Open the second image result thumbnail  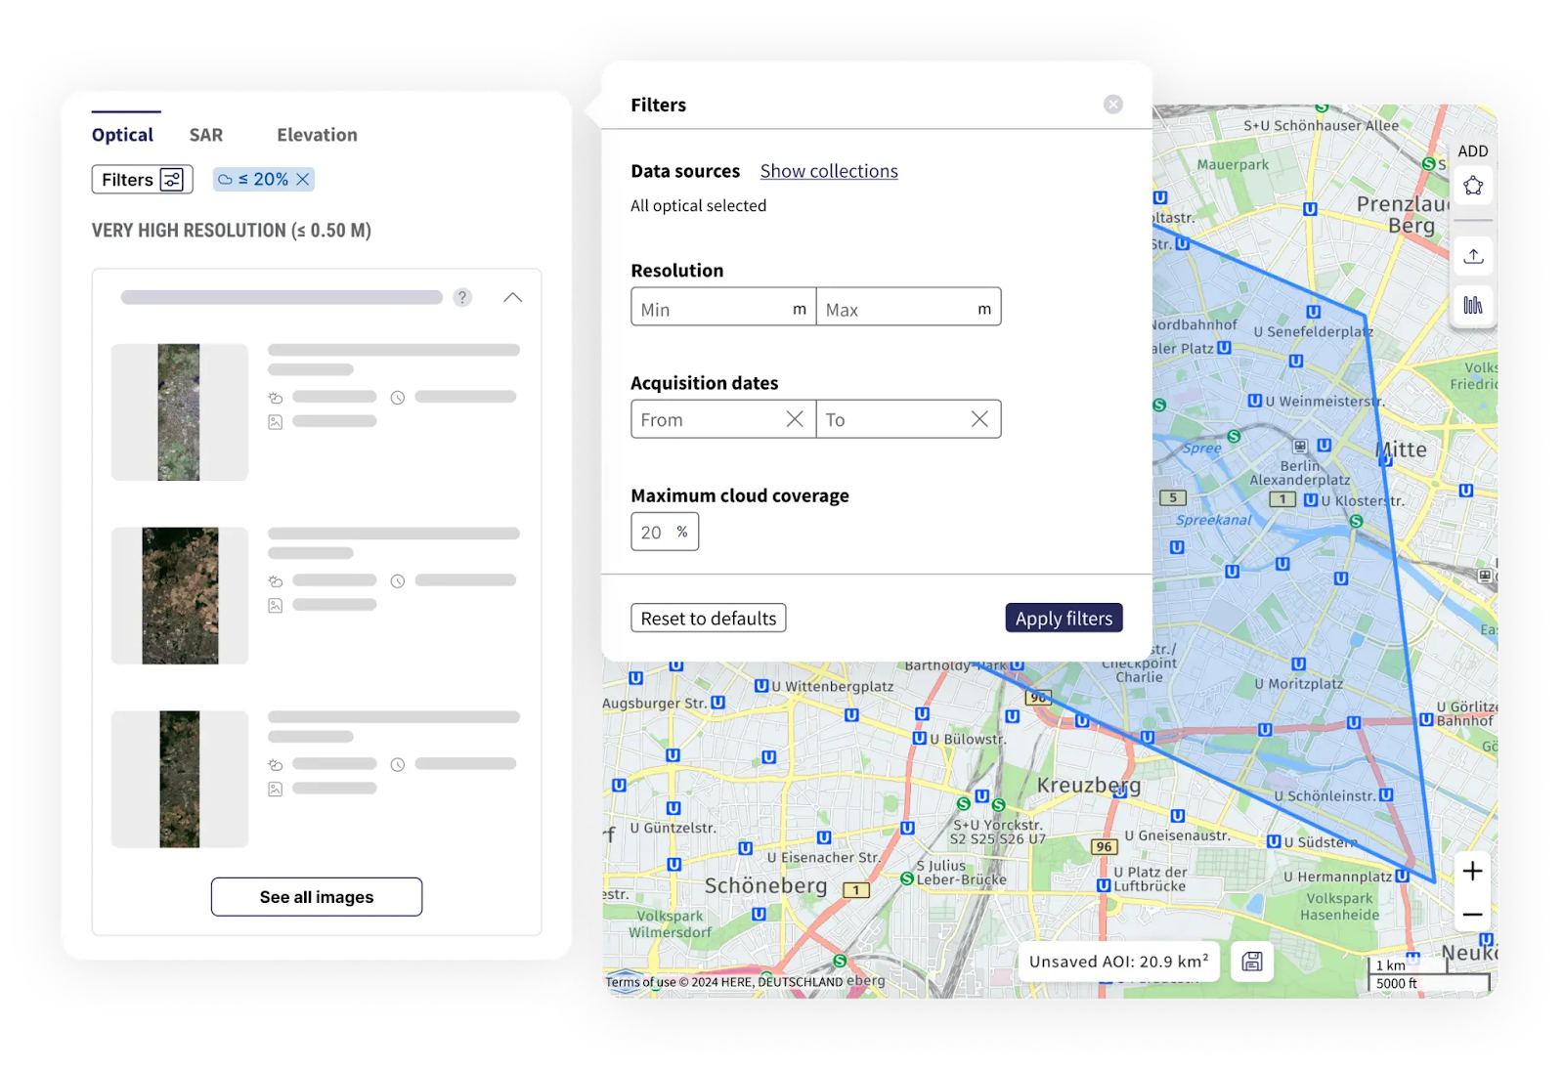(180, 595)
